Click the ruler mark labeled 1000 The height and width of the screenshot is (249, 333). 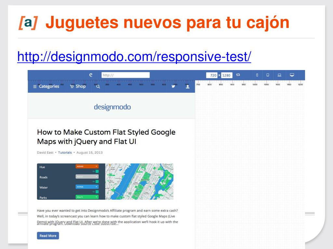pyautogui.click(x=255, y=85)
